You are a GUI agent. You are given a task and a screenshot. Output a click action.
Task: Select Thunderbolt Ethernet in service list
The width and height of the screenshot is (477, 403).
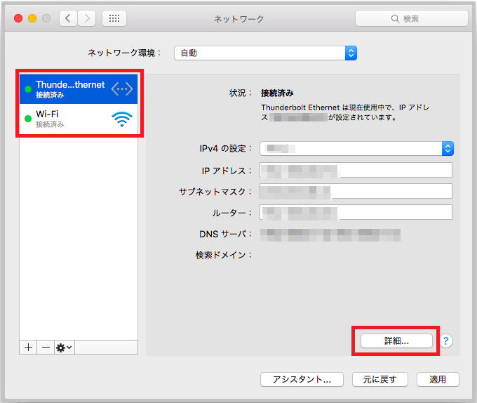(70, 88)
